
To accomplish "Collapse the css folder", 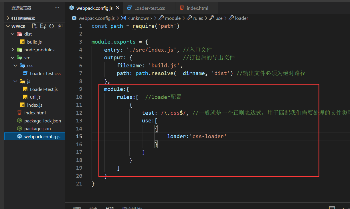I will pos(15,65).
